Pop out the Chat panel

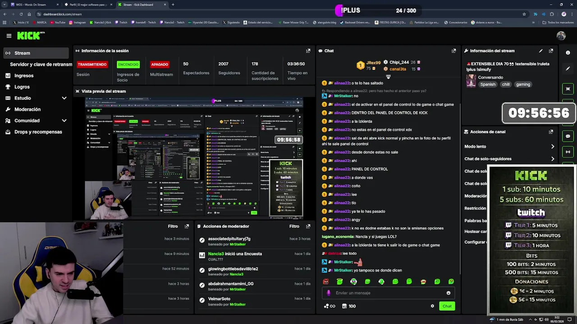tap(453, 51)
